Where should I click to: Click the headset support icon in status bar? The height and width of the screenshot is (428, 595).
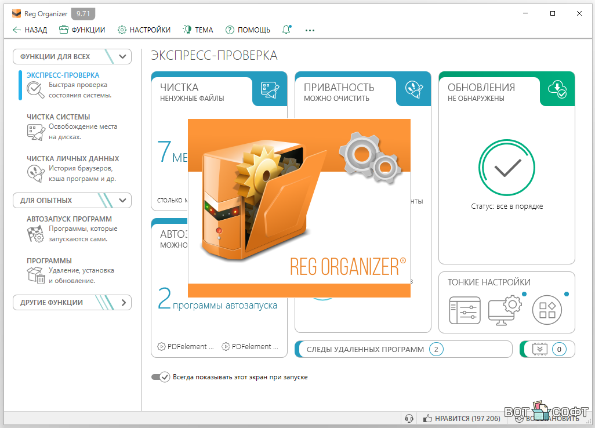[409, 419]
